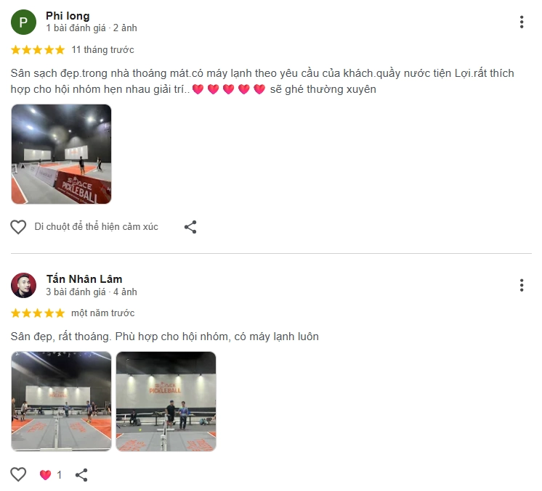The width and height of the screenshot is (542, 491).
Task: Click Tấn Nhân Lâm's profile picture
Action: click(x=23, y=286)
